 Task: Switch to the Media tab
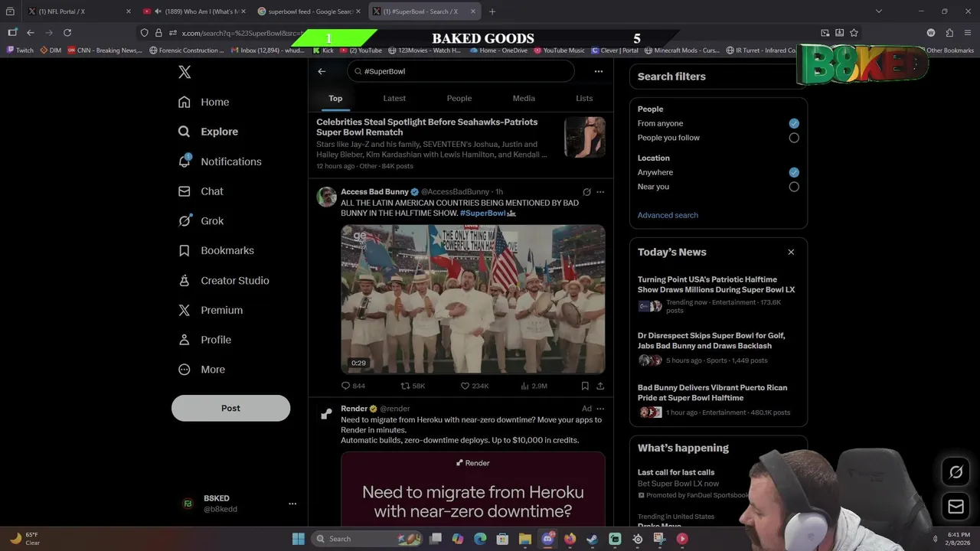click(x=524, y=98)
